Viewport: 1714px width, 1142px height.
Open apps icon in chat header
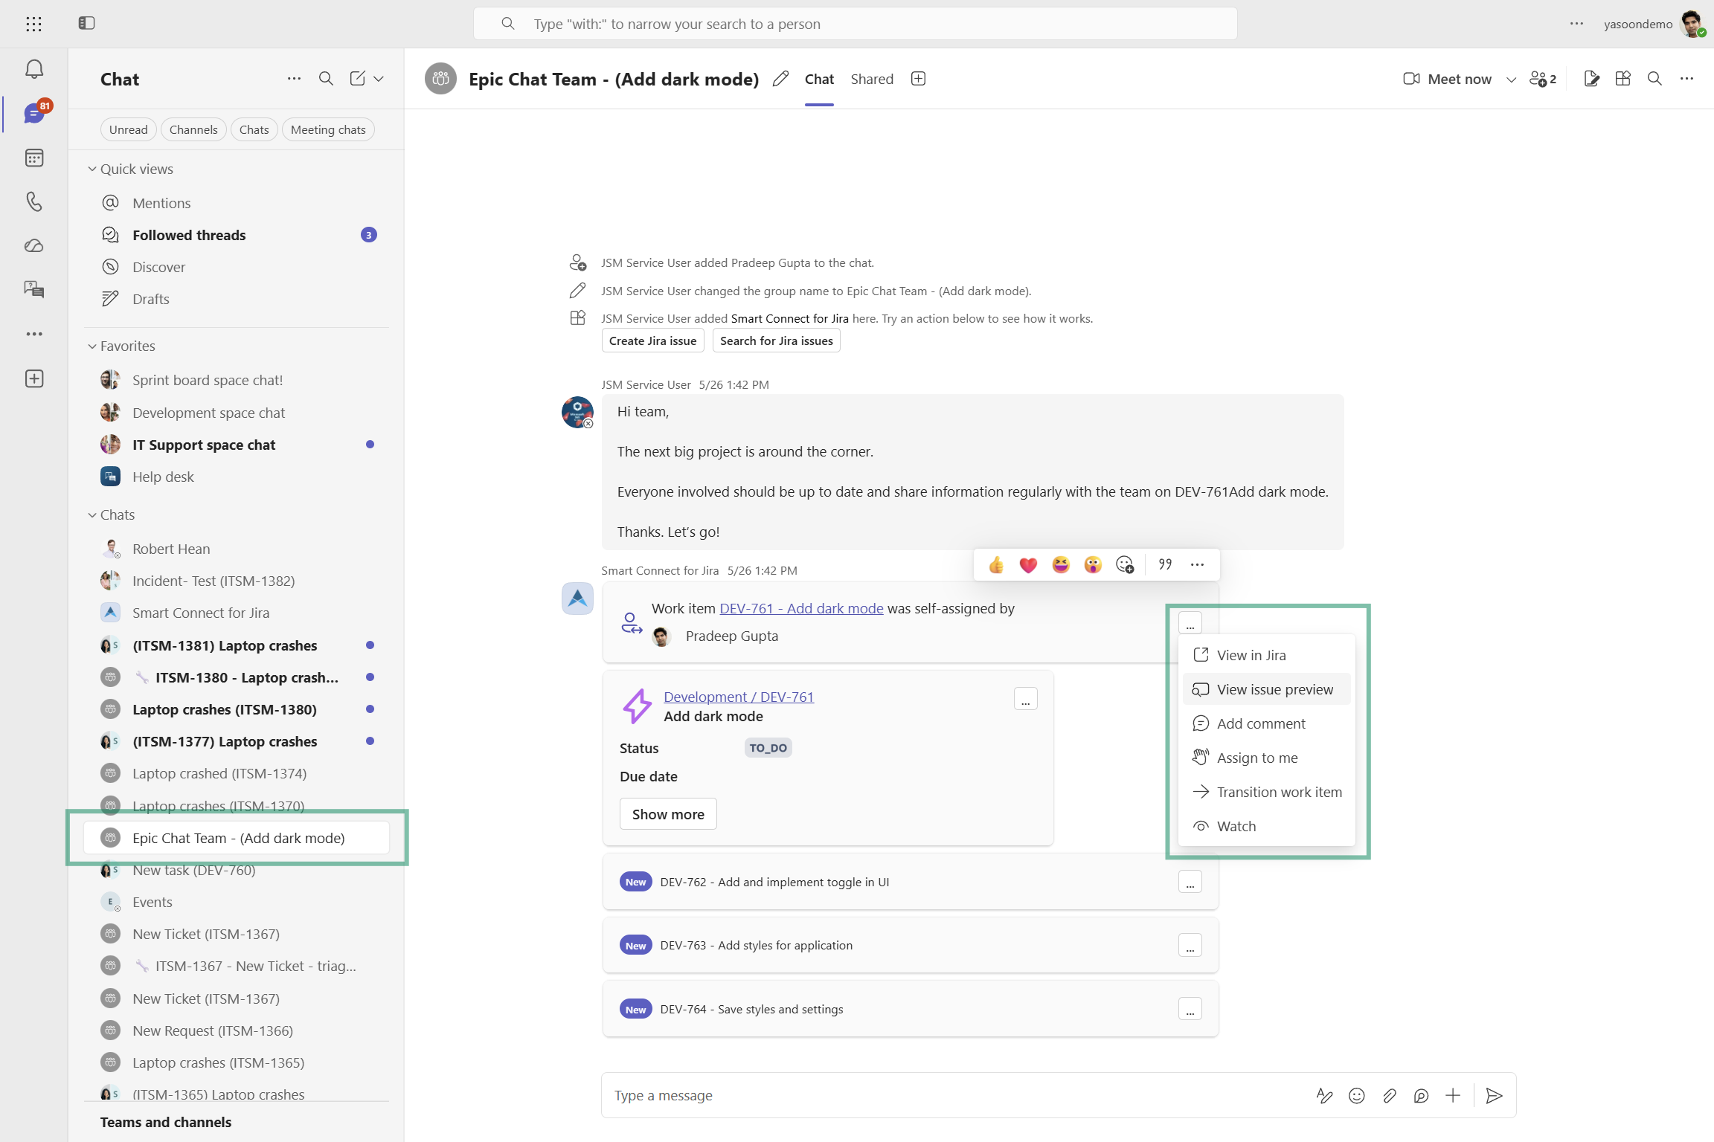click(x=1623, y=79)
